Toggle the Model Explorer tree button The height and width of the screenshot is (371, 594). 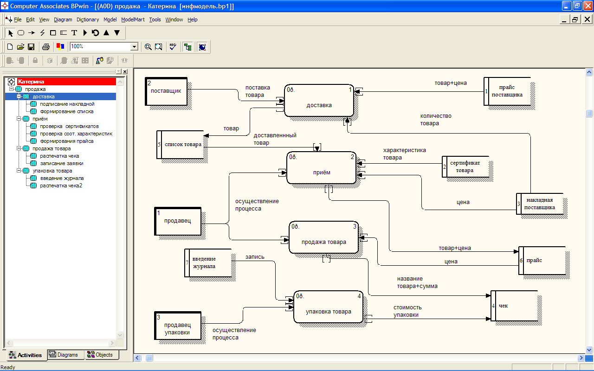187,47
